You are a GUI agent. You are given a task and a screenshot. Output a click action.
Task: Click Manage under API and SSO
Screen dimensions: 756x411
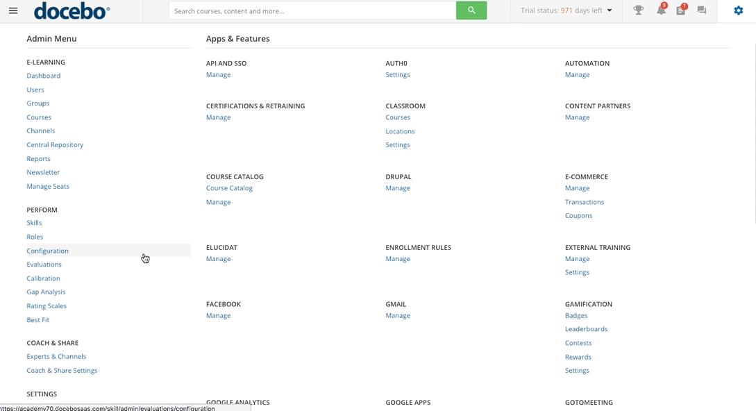click(218, 75)
